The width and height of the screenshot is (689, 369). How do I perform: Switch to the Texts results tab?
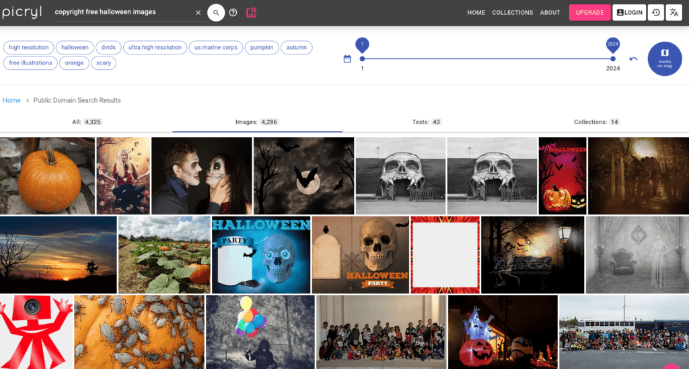(x=427, y=122)
